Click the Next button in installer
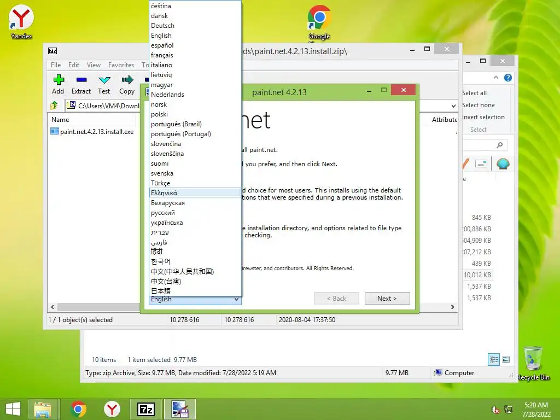 pos(387,299)
